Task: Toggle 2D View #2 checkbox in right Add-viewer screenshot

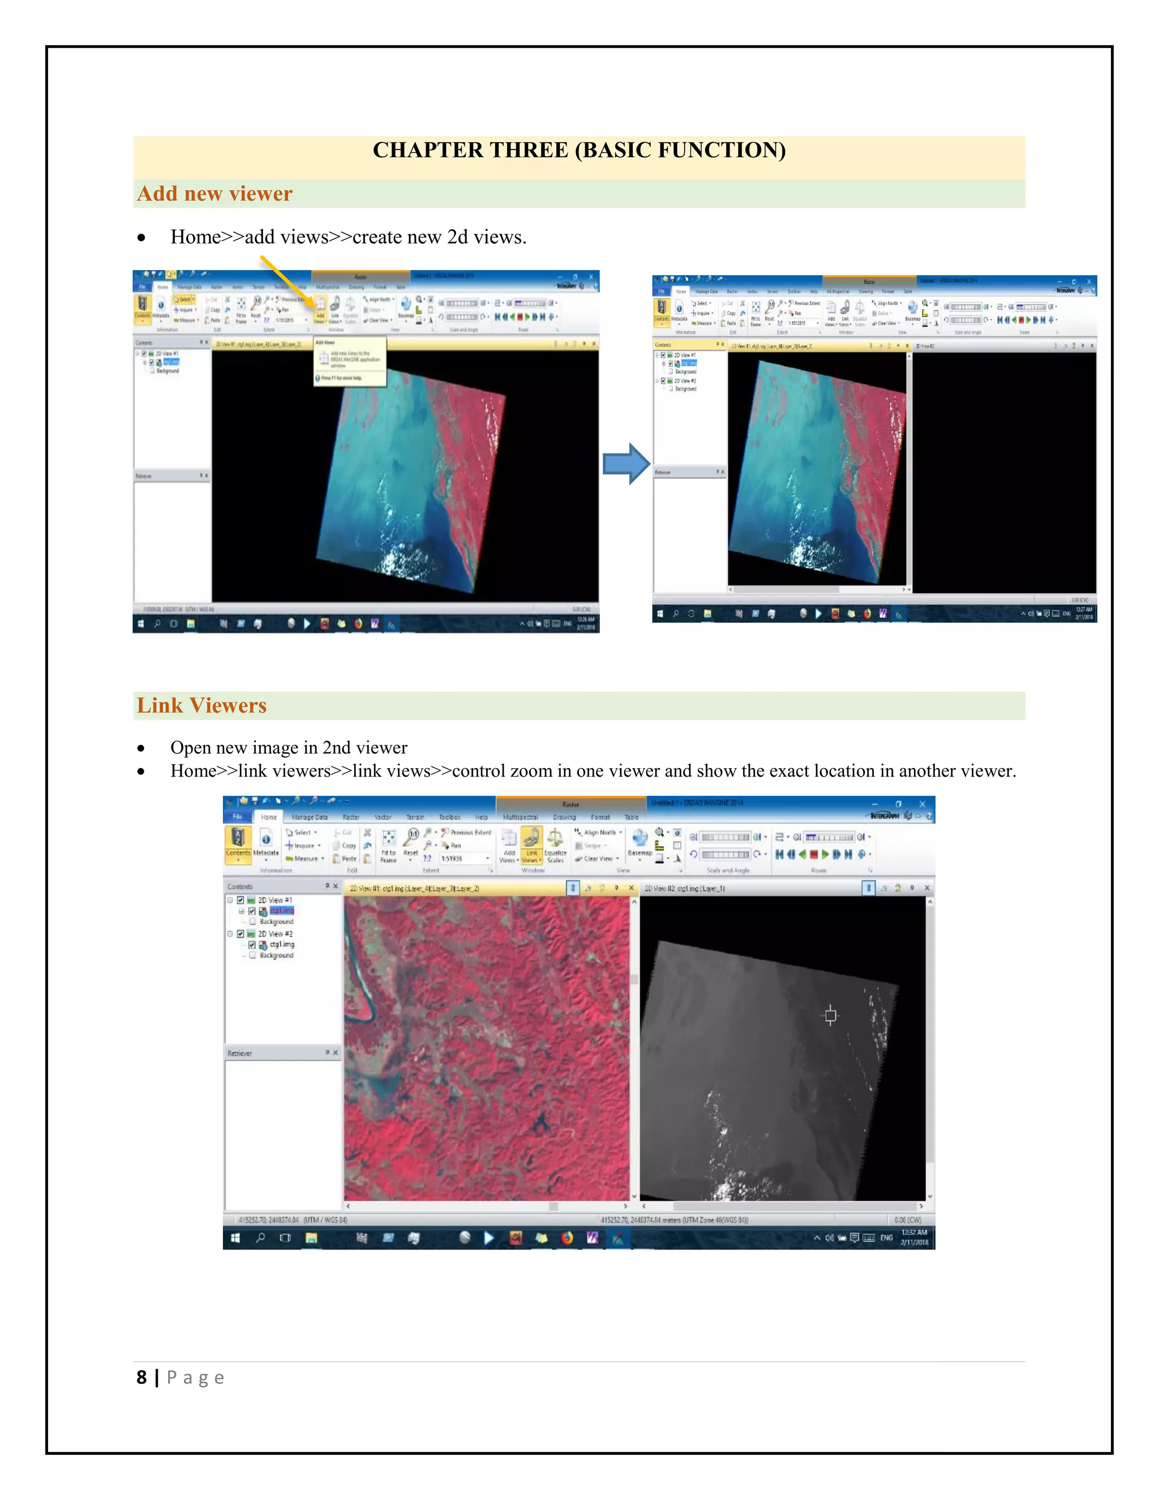Action: click(663, 380)
